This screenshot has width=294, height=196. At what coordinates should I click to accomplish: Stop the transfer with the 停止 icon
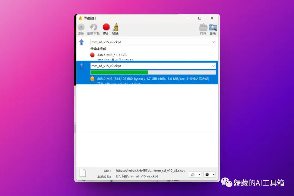[x=106, y=27]
